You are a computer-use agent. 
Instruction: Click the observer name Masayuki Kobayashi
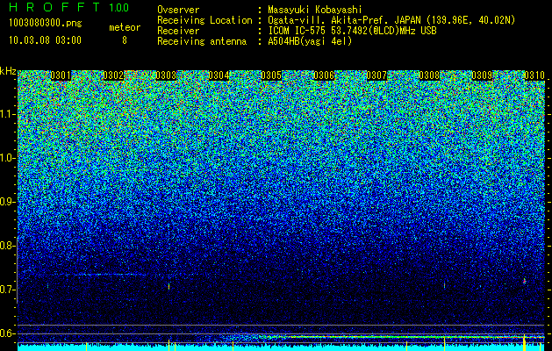click(x=315, y=10)
